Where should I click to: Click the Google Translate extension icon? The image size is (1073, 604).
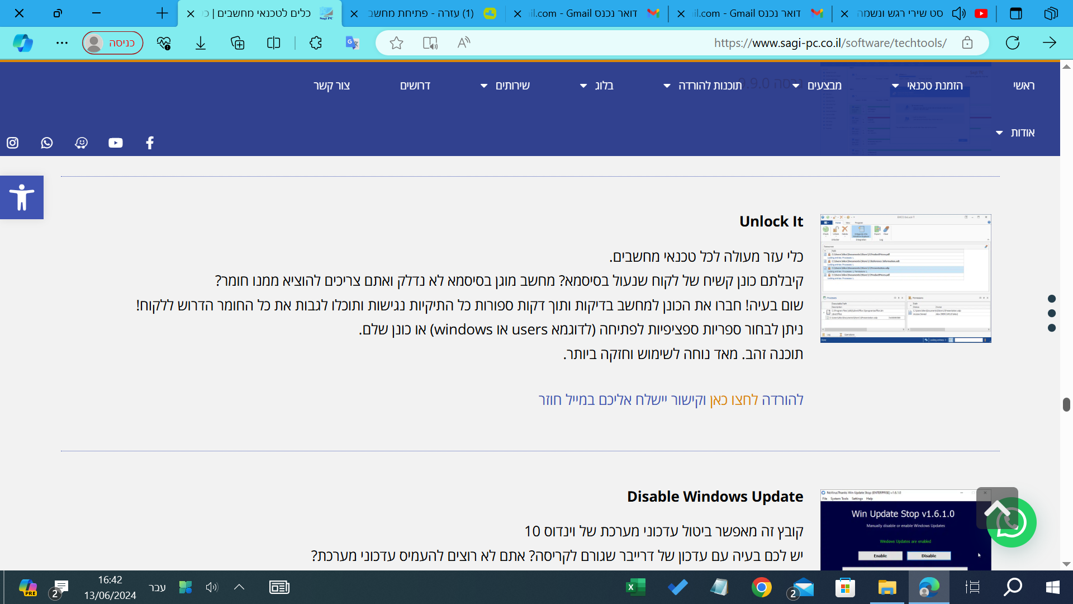352,43
